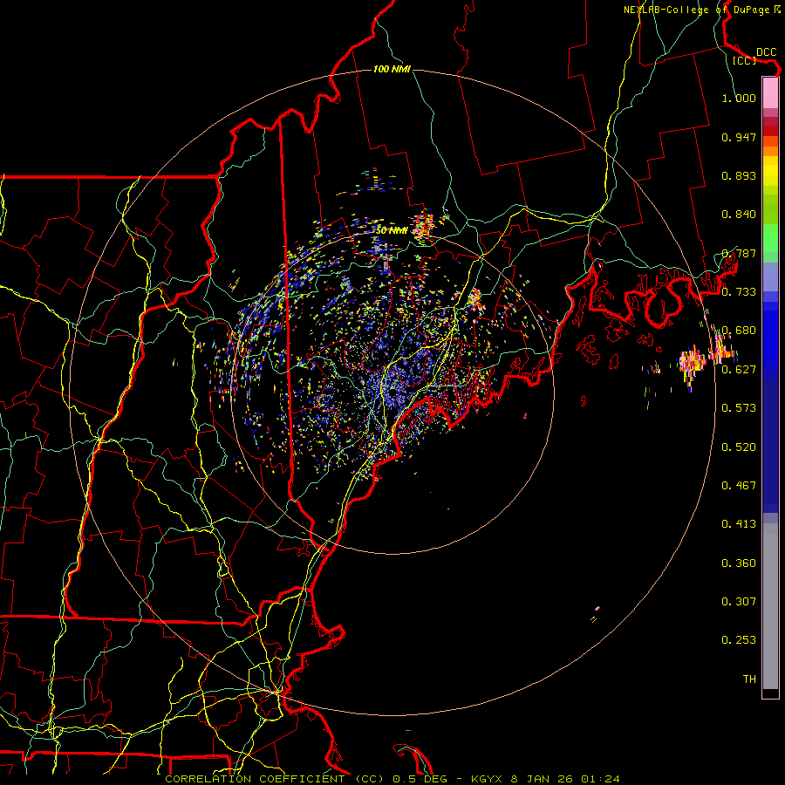Screen dimensions: 785x785
Task: Select the 0.893 legend value
Action: pyautogui.click(x=739, y=175)
